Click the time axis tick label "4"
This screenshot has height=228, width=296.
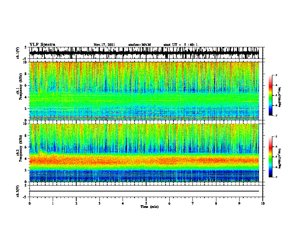123,203
